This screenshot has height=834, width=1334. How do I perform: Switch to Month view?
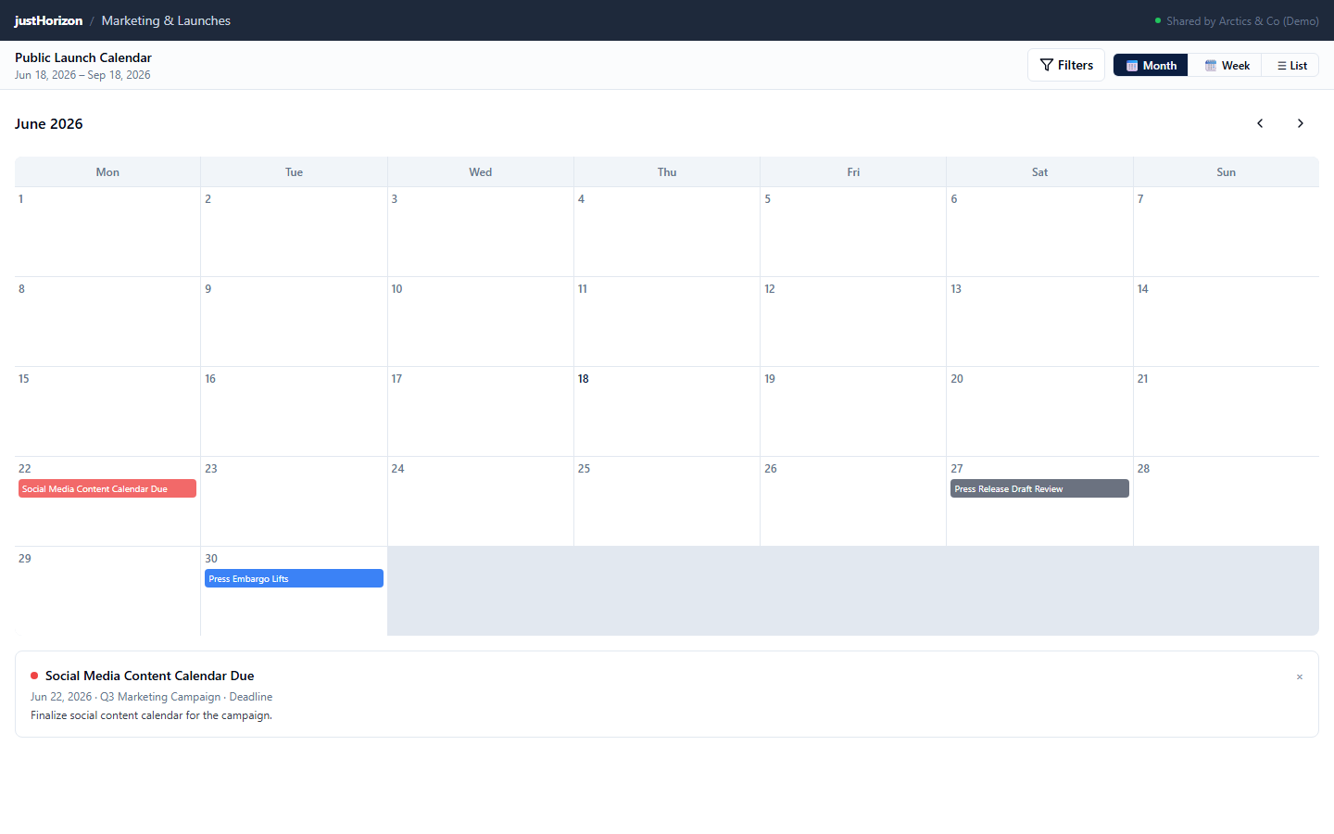[1151, 65]
